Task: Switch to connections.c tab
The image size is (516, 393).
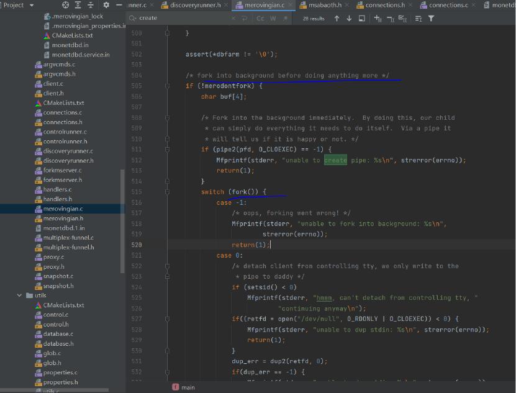Action: (x=448, y=5)
